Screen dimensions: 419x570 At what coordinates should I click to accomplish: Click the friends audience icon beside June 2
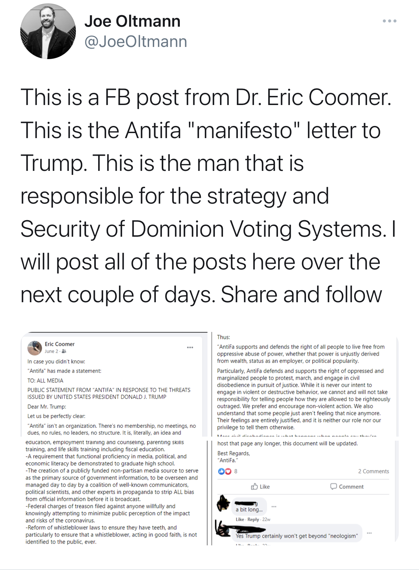(x=64, y=352)
